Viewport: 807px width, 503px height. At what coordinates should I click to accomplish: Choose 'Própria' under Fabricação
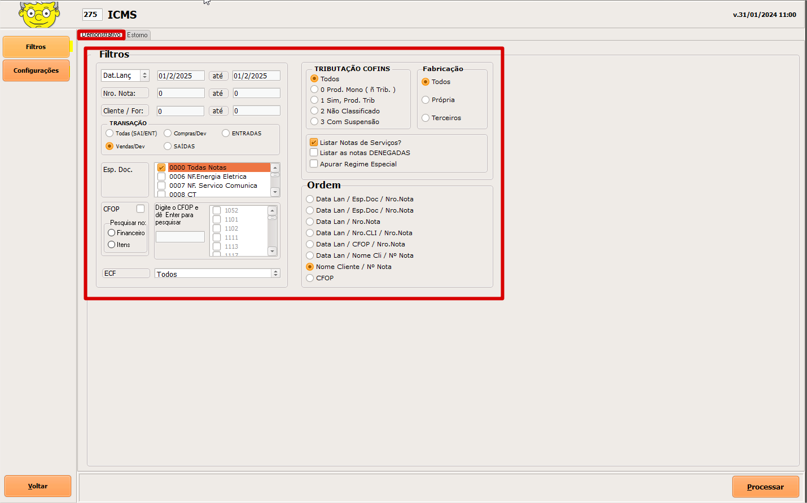[426, 100]
